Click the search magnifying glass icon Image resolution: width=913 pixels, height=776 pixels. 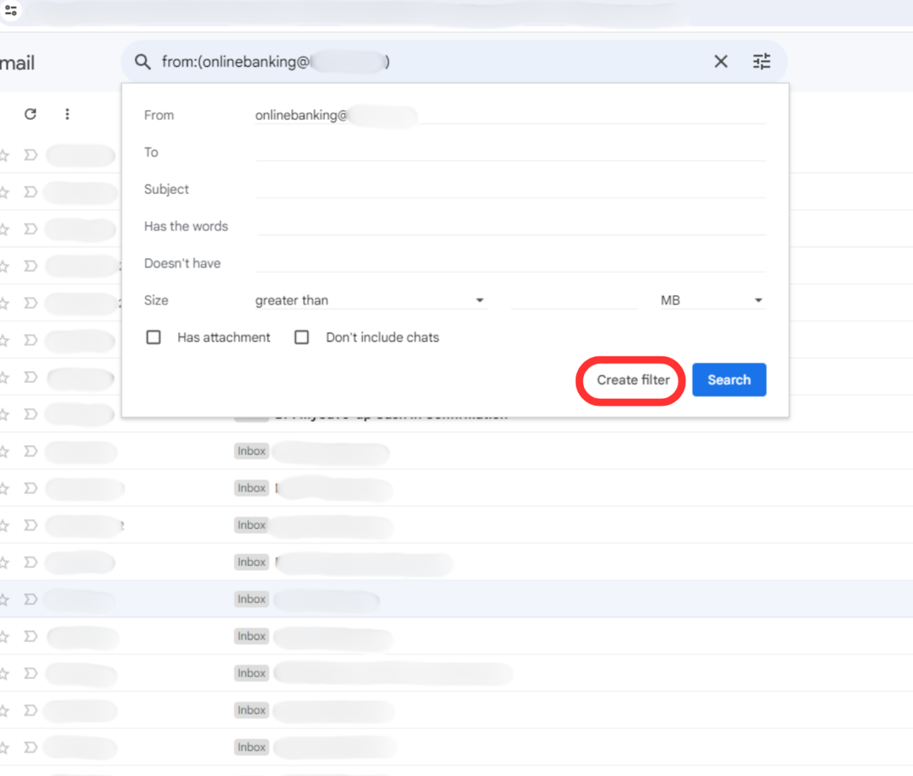(x=143, y=62)
